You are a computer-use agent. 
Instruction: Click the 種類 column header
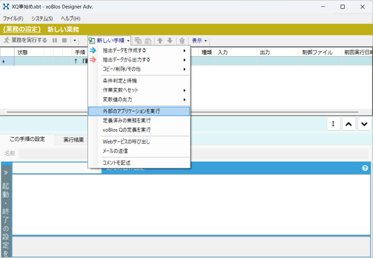coord(206,52)
